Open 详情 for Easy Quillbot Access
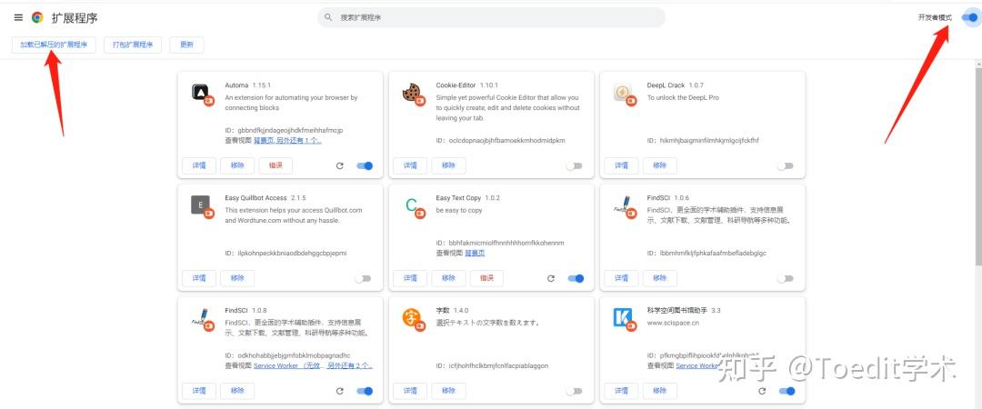 click(199, 278)
